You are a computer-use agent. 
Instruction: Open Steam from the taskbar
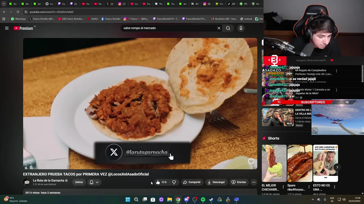click(x=211, y=199)
